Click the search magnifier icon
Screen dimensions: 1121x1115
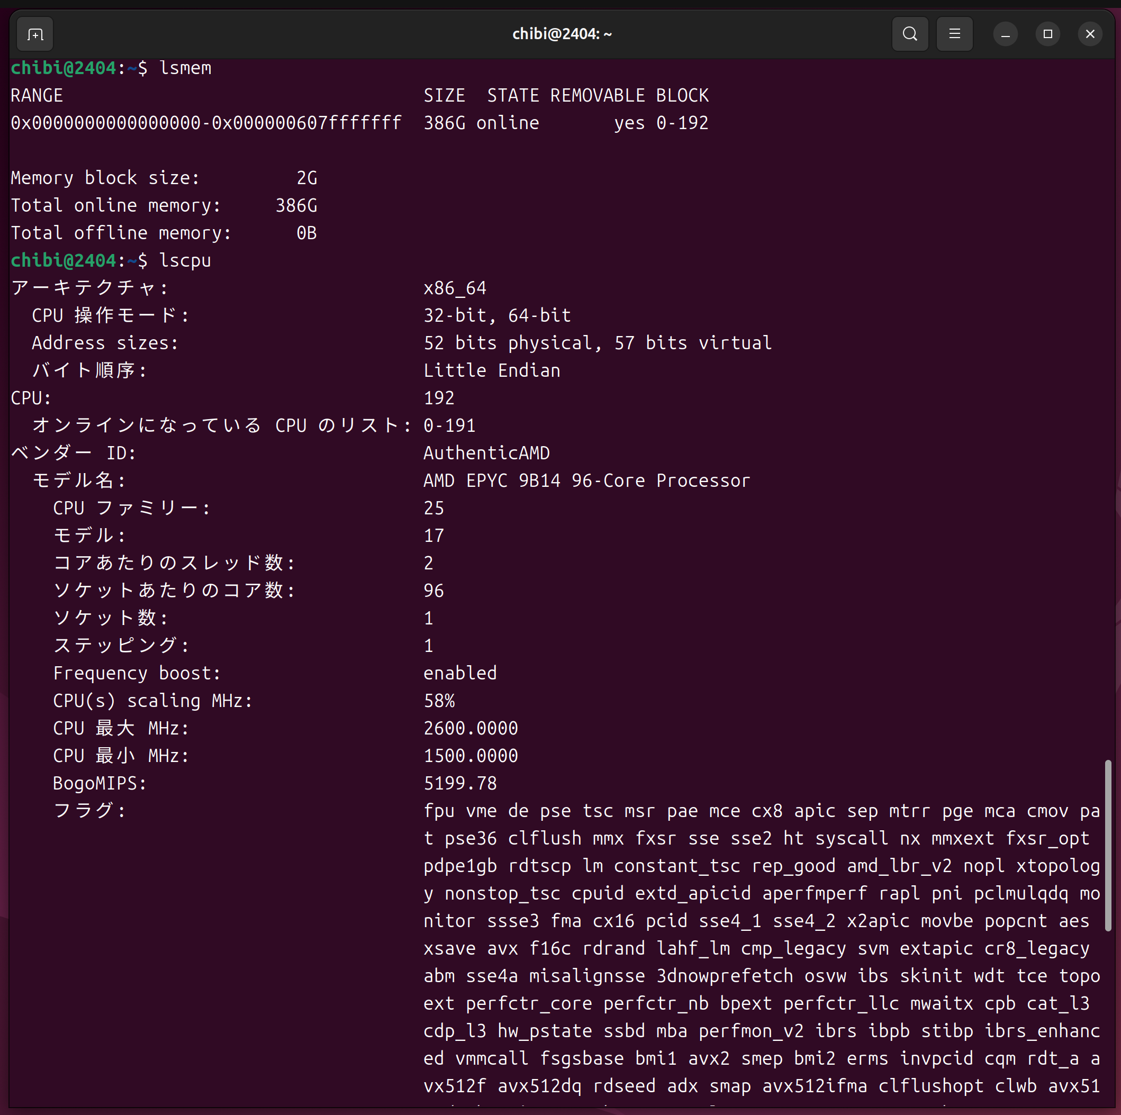pos(909,34)
